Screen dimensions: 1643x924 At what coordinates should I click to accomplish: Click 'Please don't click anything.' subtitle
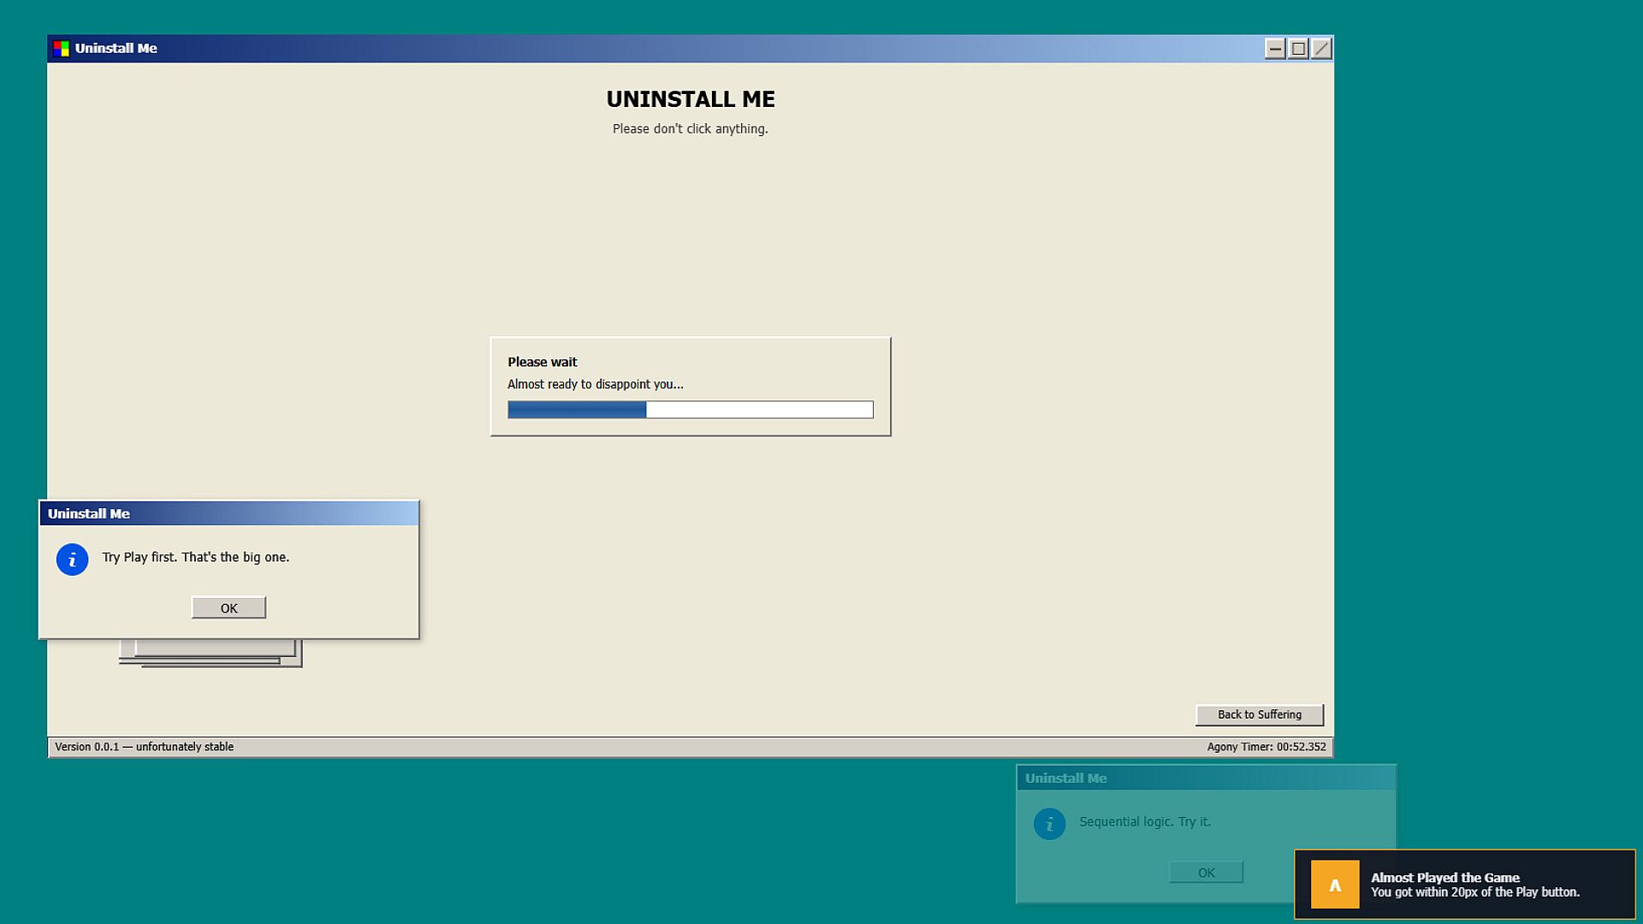click(x=691, y=129)
